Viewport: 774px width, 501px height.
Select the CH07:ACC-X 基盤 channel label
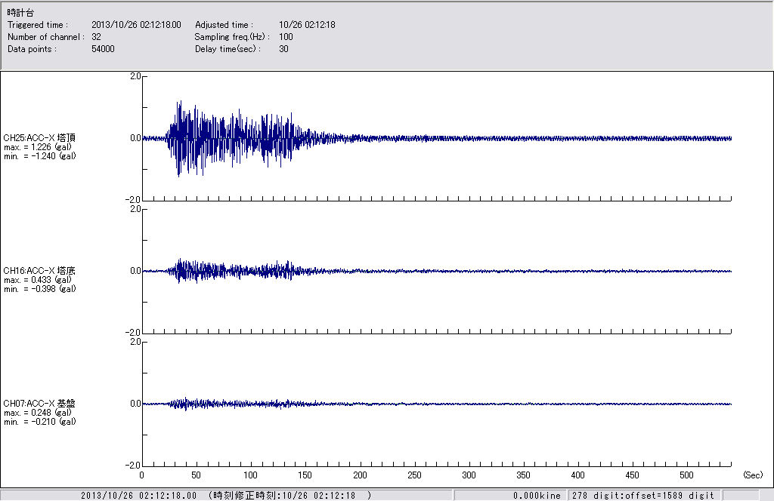coord(39,404)
